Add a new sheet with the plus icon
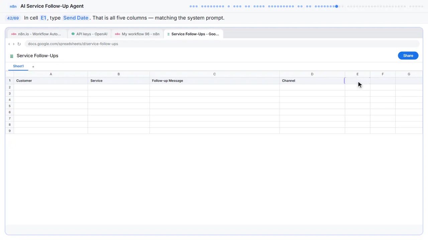Screen dimensions: 428x240 [33, 67]
